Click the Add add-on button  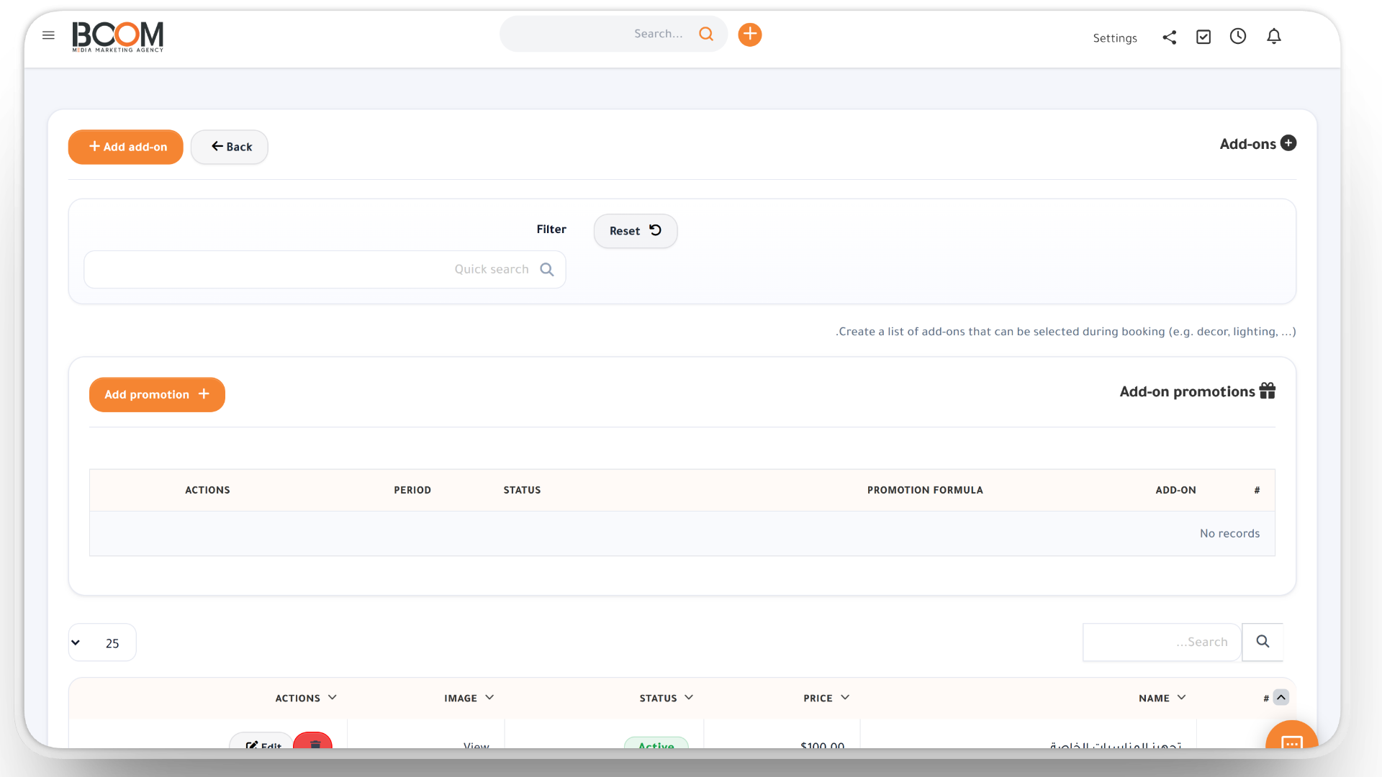click(x=126, y=147)
